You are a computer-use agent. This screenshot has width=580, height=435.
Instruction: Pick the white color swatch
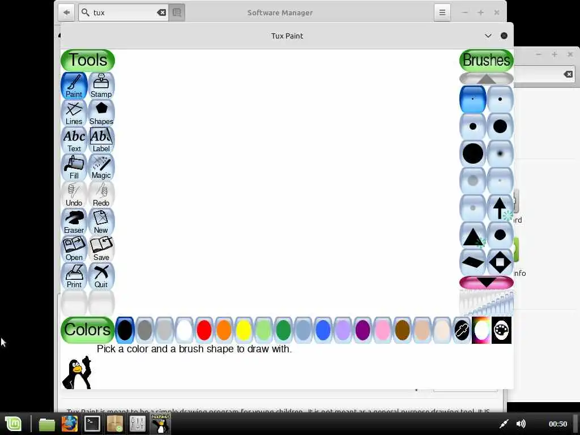tap(184, 330)
